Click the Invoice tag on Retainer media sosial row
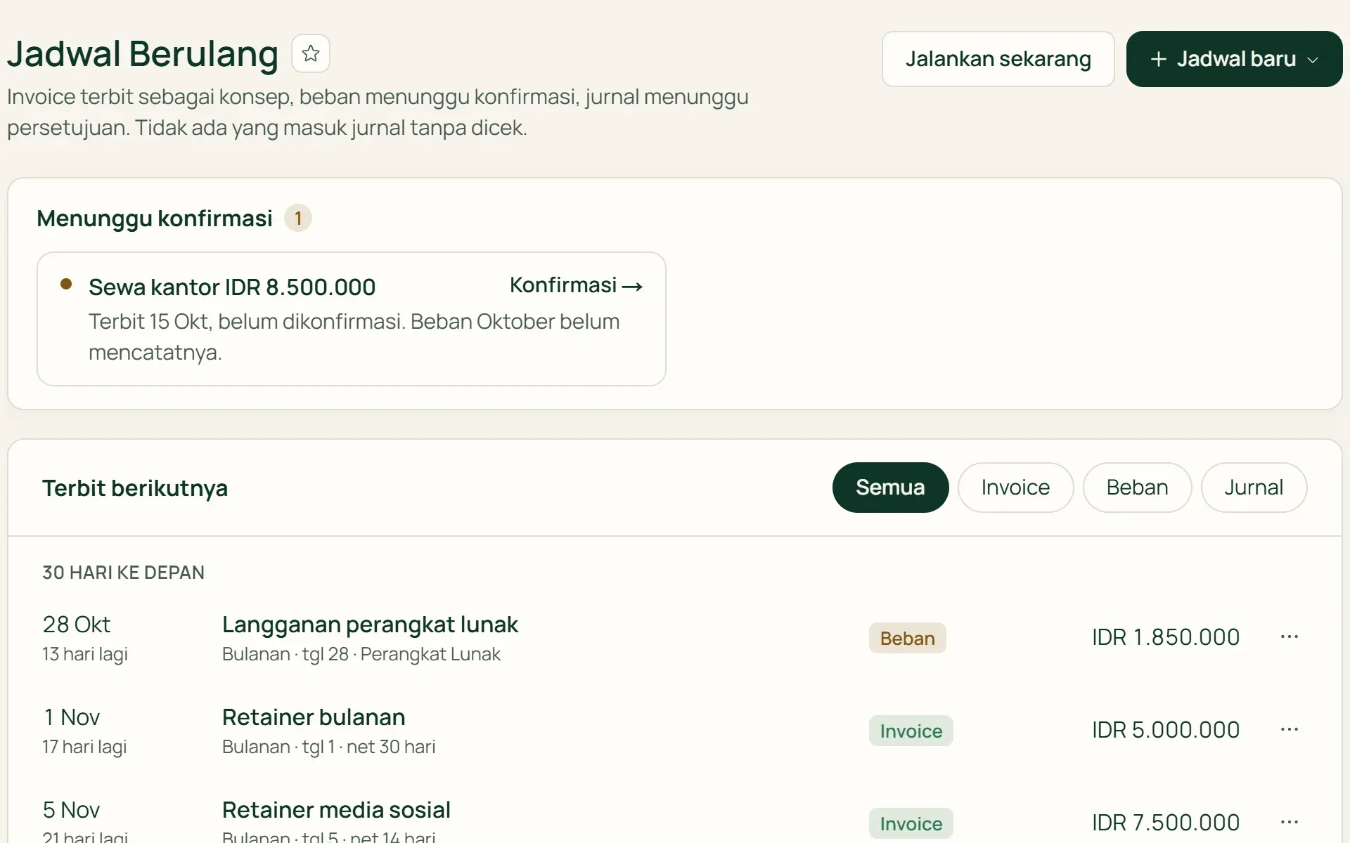The height and width of the screenshot is (843, 1350). pyautogui.click(x=911, y=823)
